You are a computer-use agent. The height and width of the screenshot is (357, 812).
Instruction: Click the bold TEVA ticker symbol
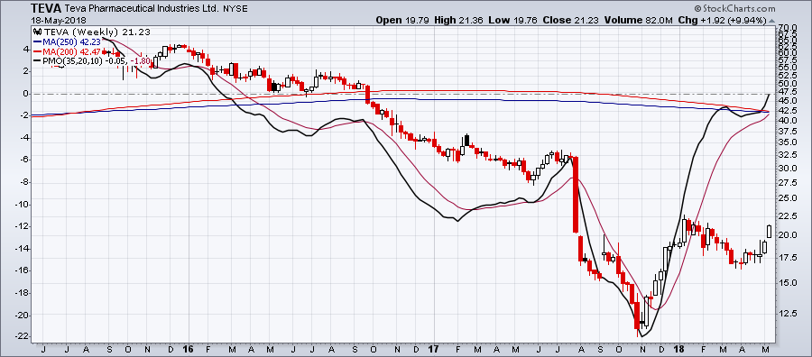(46, 9)
